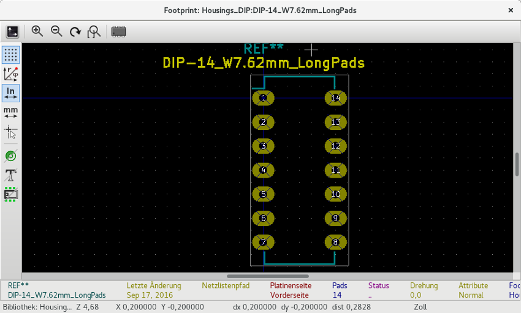This screenshot has width=521, height=313.
Task: Zoom in on the footprint view
Action: pos(37,31)
